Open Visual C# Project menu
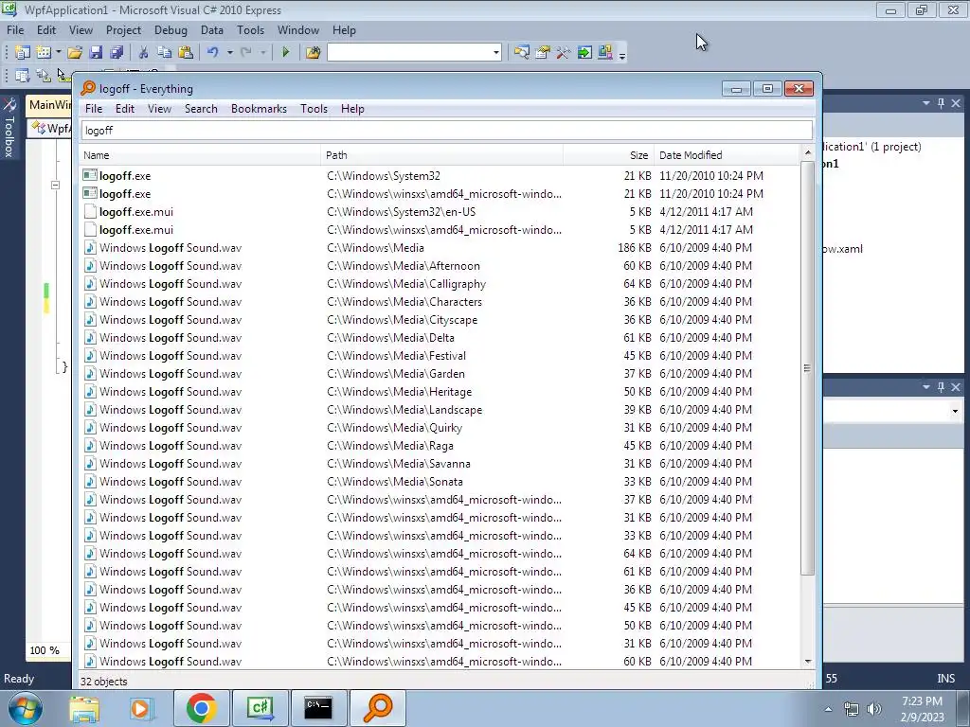This screenshot has height=727, width=970. pos(123,29)
